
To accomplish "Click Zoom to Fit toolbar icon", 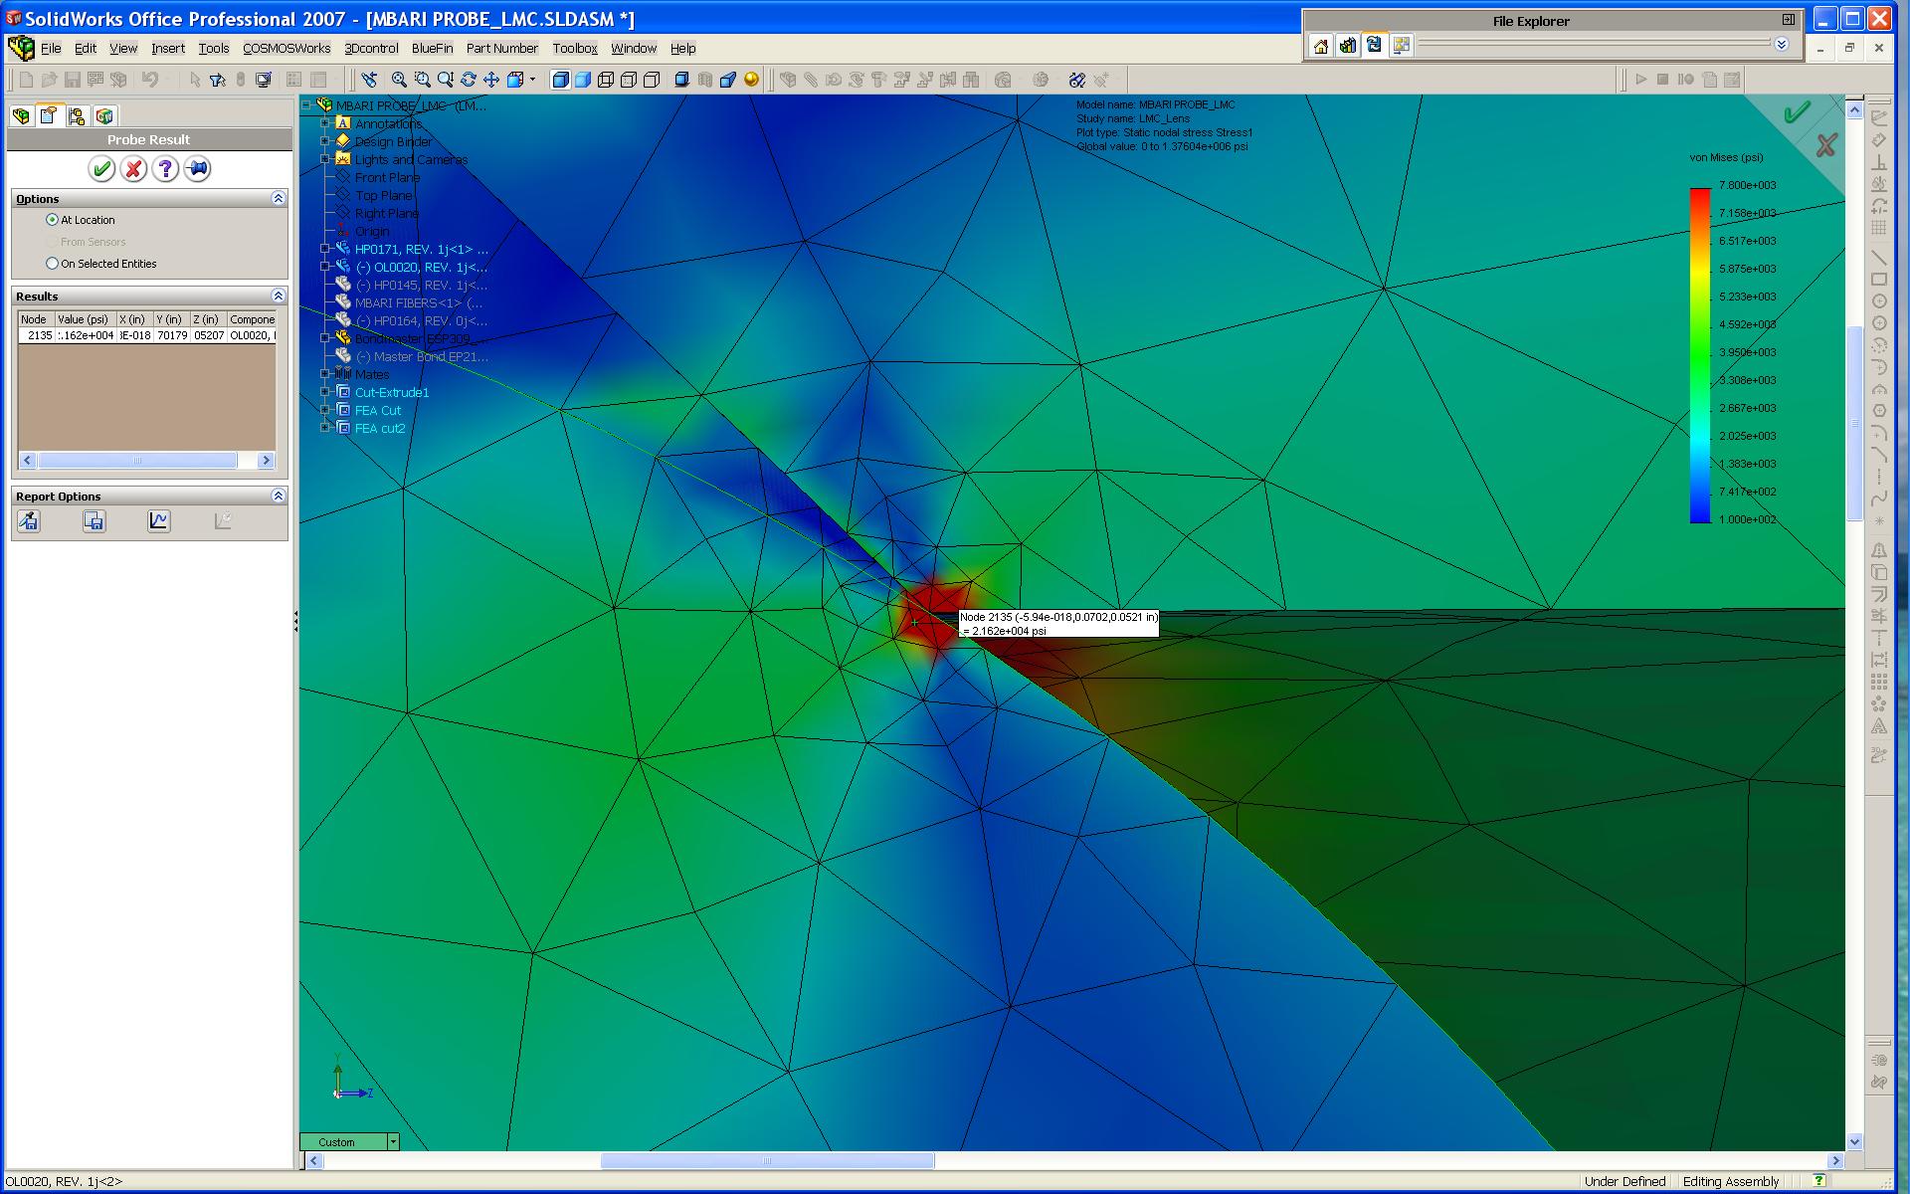I will (399, 80).
